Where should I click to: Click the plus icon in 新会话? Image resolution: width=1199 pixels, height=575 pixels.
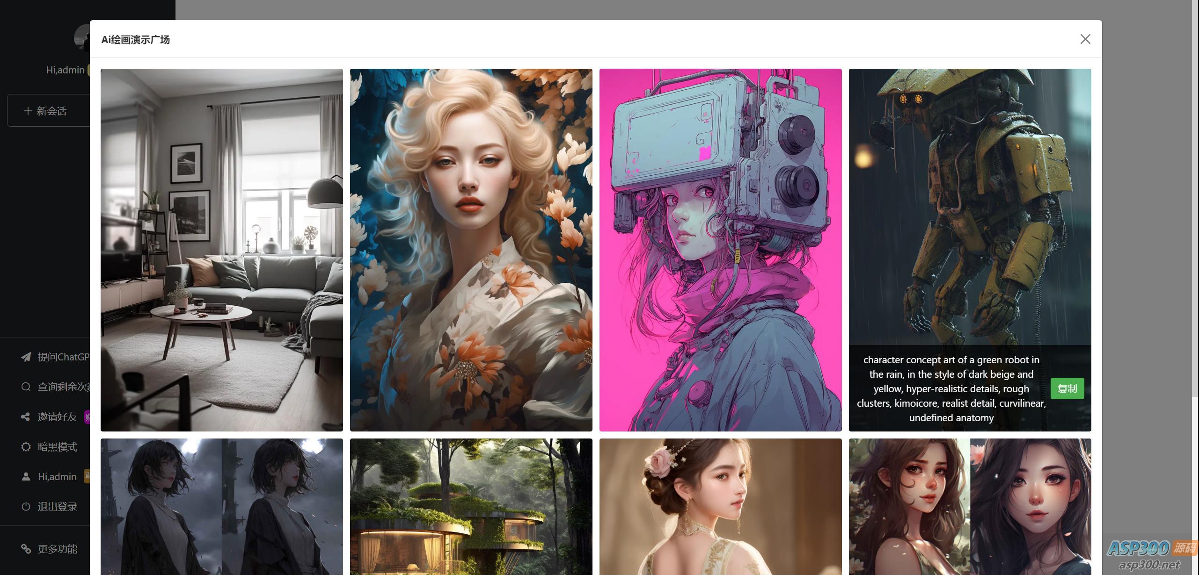28,111
